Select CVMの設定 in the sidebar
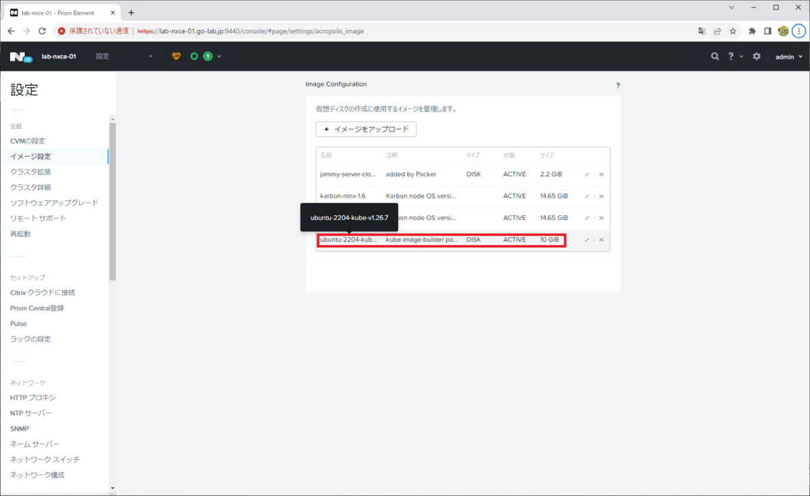Image resolution: width=810 pixels, height=496 pixels. click(28, 141)
